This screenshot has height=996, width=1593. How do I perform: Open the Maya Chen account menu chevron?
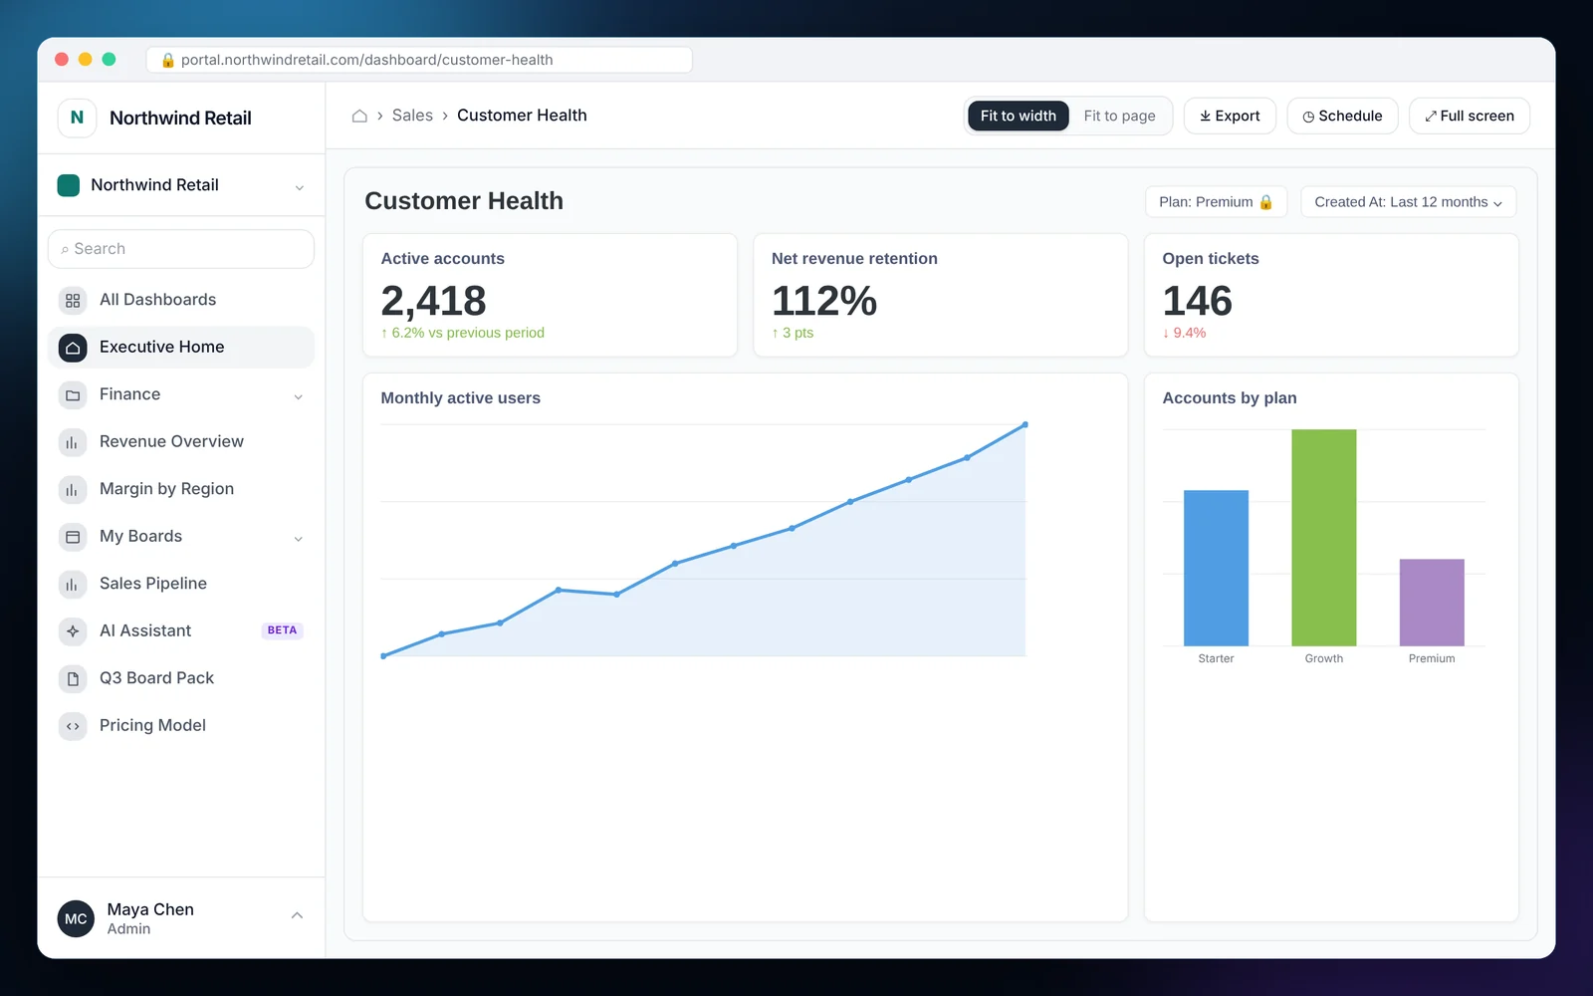click(x=297, y=915)
